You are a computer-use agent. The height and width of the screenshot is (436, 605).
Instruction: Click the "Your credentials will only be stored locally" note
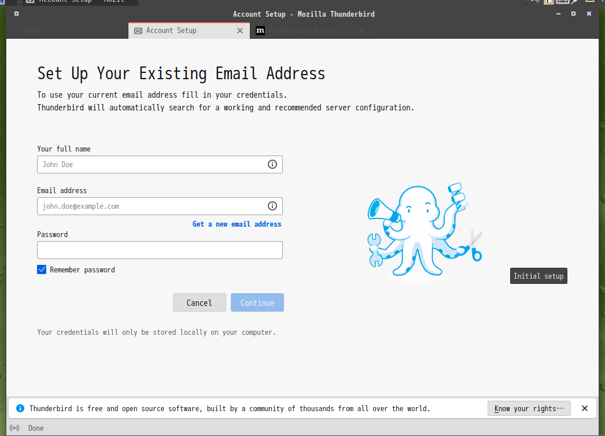point(156,332)
